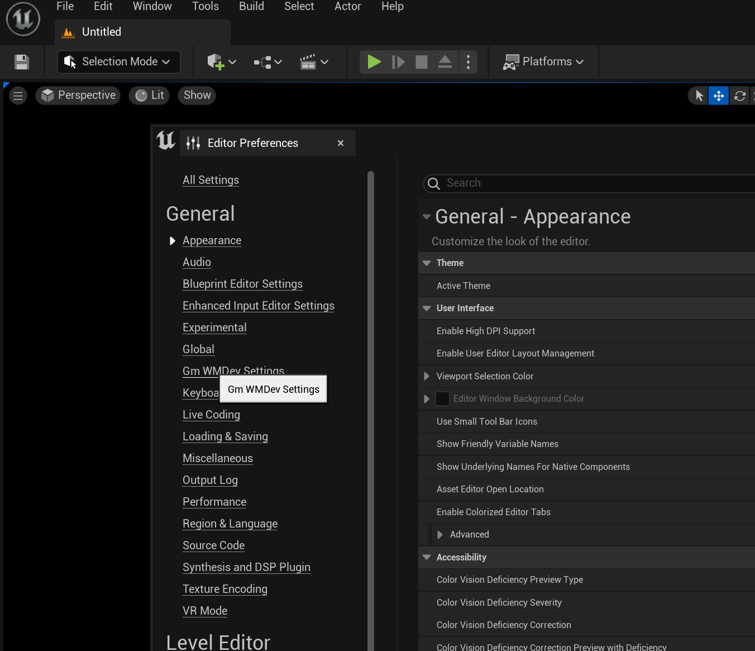Collapse the General - Appearance section arrow
Viewport: 755px width, 651px height.
tap(427, 217)
